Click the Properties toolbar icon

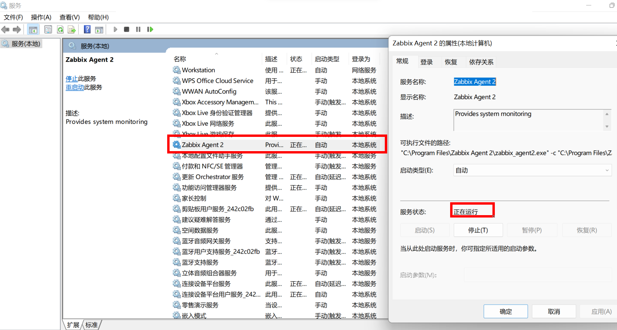click(x=48, y=29)
